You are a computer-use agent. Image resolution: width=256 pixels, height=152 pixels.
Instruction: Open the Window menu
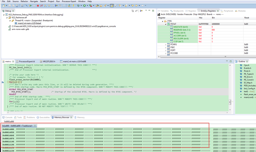[x=82, y=1]
